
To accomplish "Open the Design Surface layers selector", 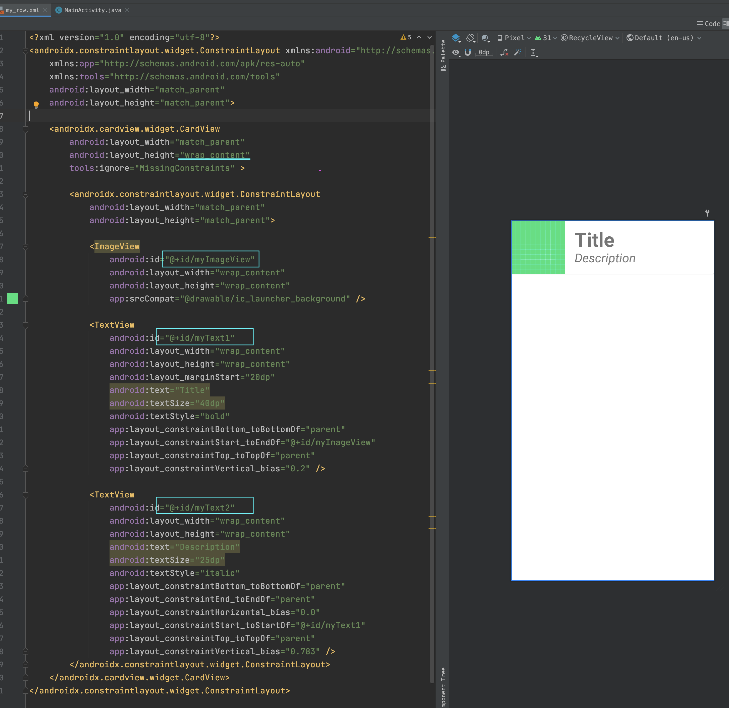I will coord(456,38).
